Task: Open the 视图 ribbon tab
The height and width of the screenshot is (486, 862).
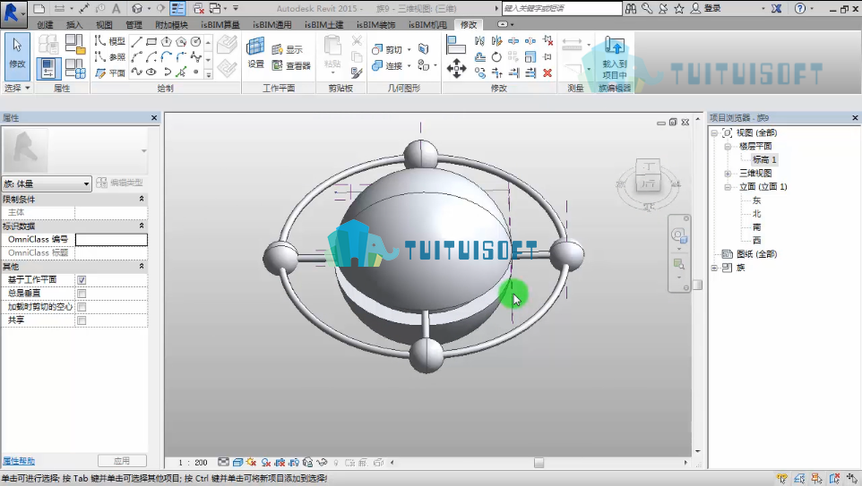Action: 104,25
